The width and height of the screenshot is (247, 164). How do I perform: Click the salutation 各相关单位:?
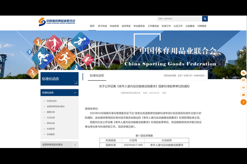(92, 109)
